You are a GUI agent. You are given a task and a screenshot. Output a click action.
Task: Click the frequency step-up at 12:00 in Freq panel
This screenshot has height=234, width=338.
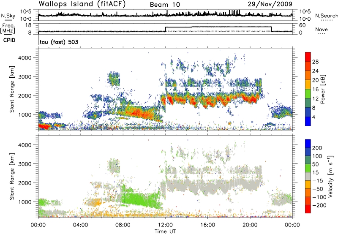pyautogui.click(x=166, y=29)
